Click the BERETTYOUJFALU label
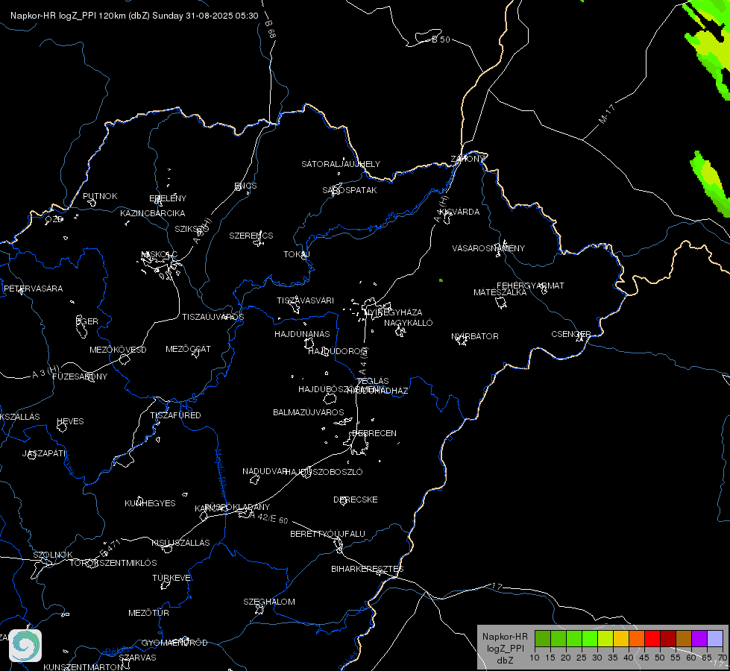 (x=328, y=534)
